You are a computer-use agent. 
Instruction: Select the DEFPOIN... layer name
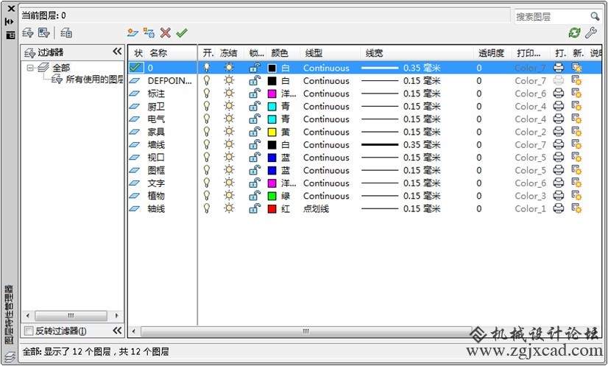(x=170, y=81)
